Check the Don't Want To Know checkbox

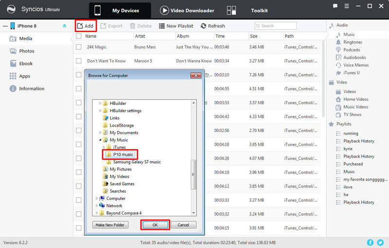[79, 61]
